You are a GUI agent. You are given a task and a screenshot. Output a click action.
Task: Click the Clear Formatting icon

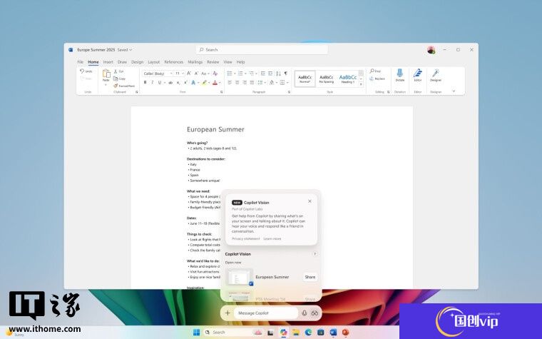215,74
